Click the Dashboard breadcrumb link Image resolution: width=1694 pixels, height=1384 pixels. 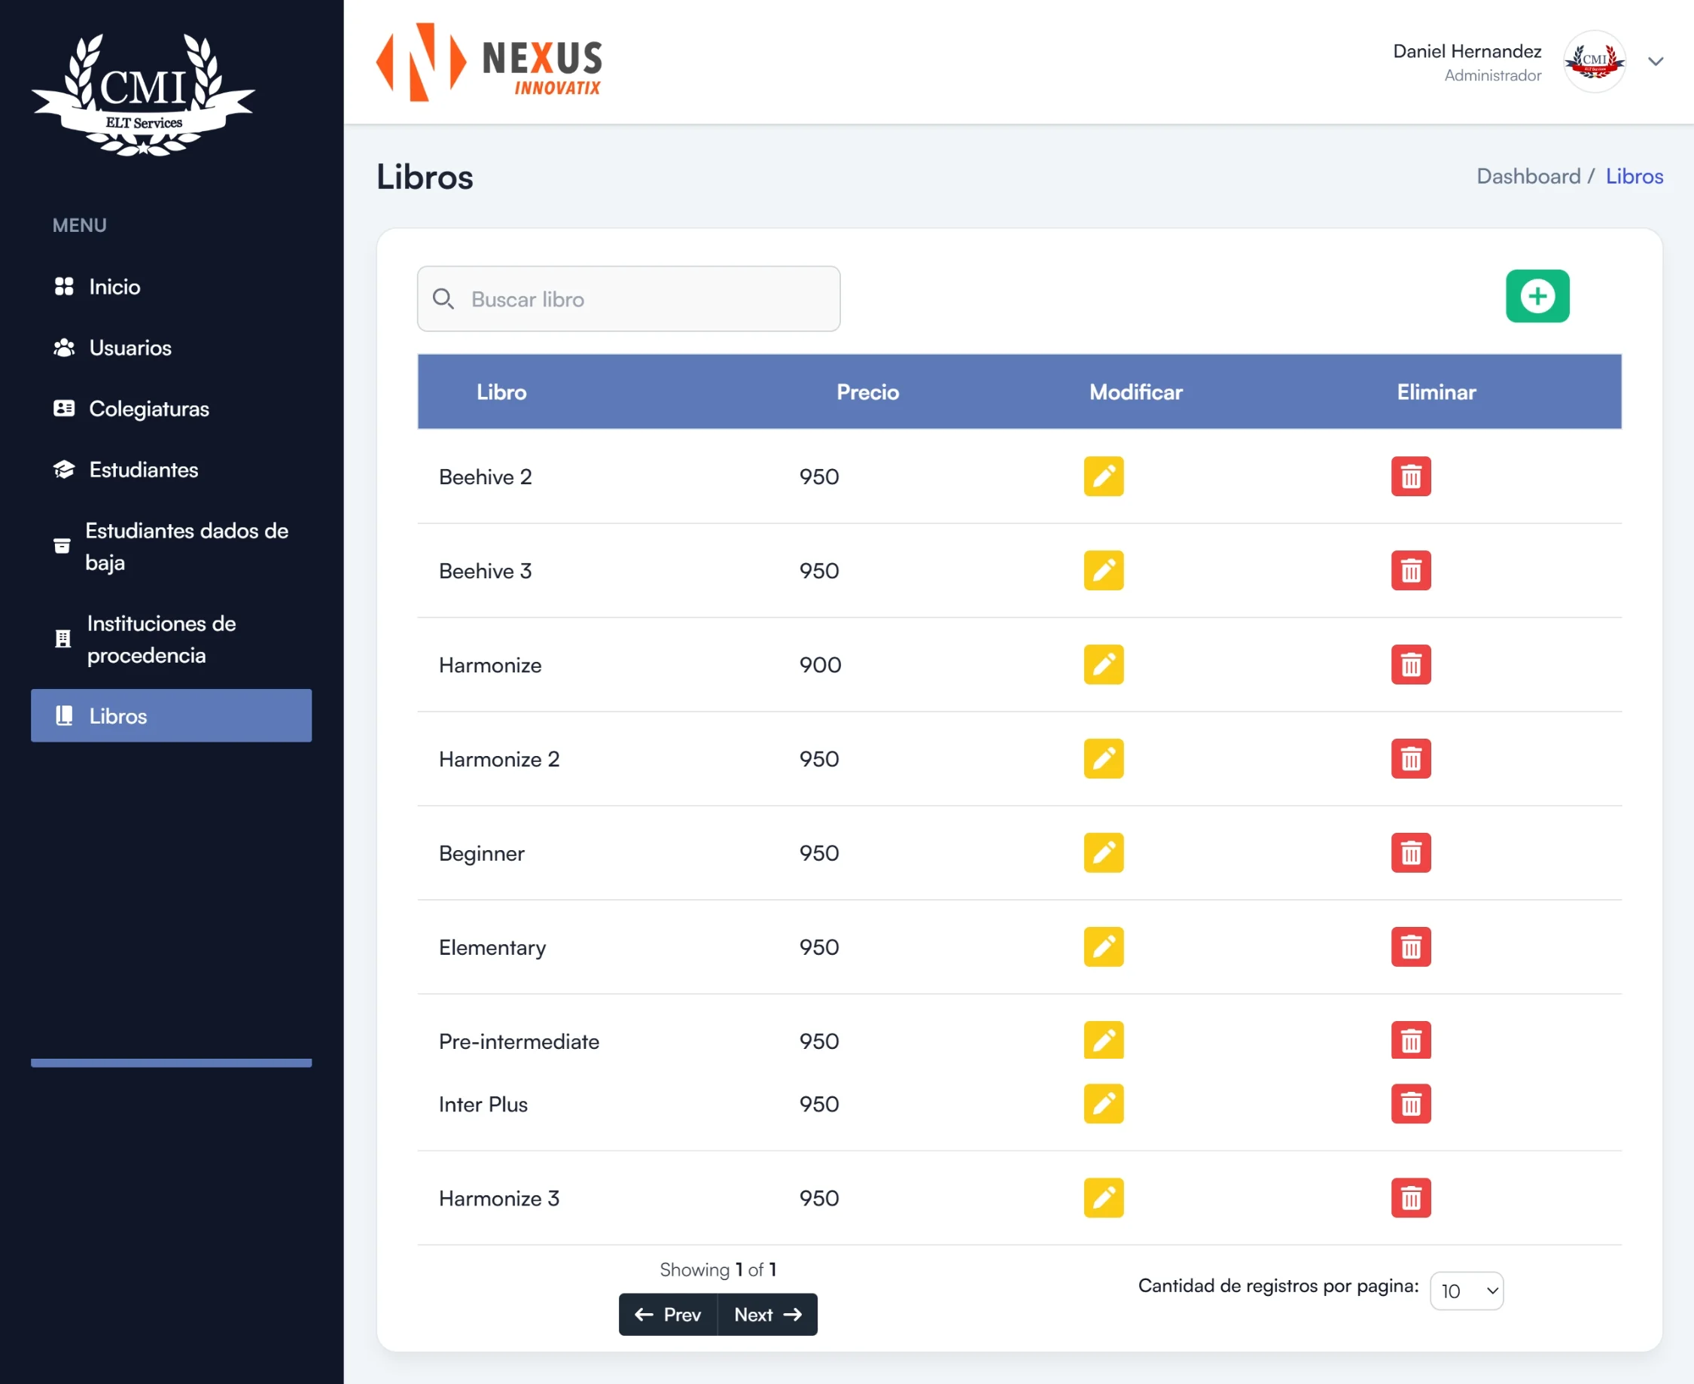point(1528,176)
